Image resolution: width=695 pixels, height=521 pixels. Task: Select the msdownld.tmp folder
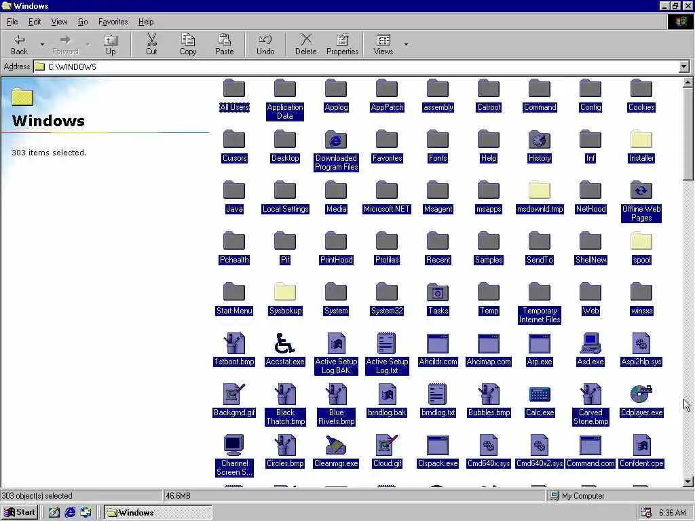[x=540, y=197]
